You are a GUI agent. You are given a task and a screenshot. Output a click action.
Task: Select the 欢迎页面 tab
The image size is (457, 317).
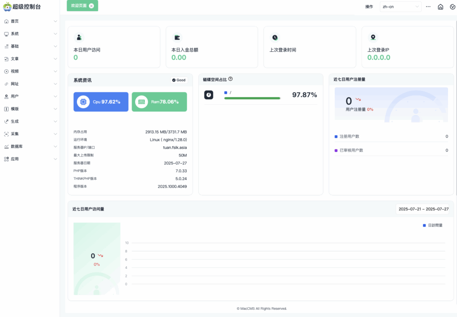79,6
